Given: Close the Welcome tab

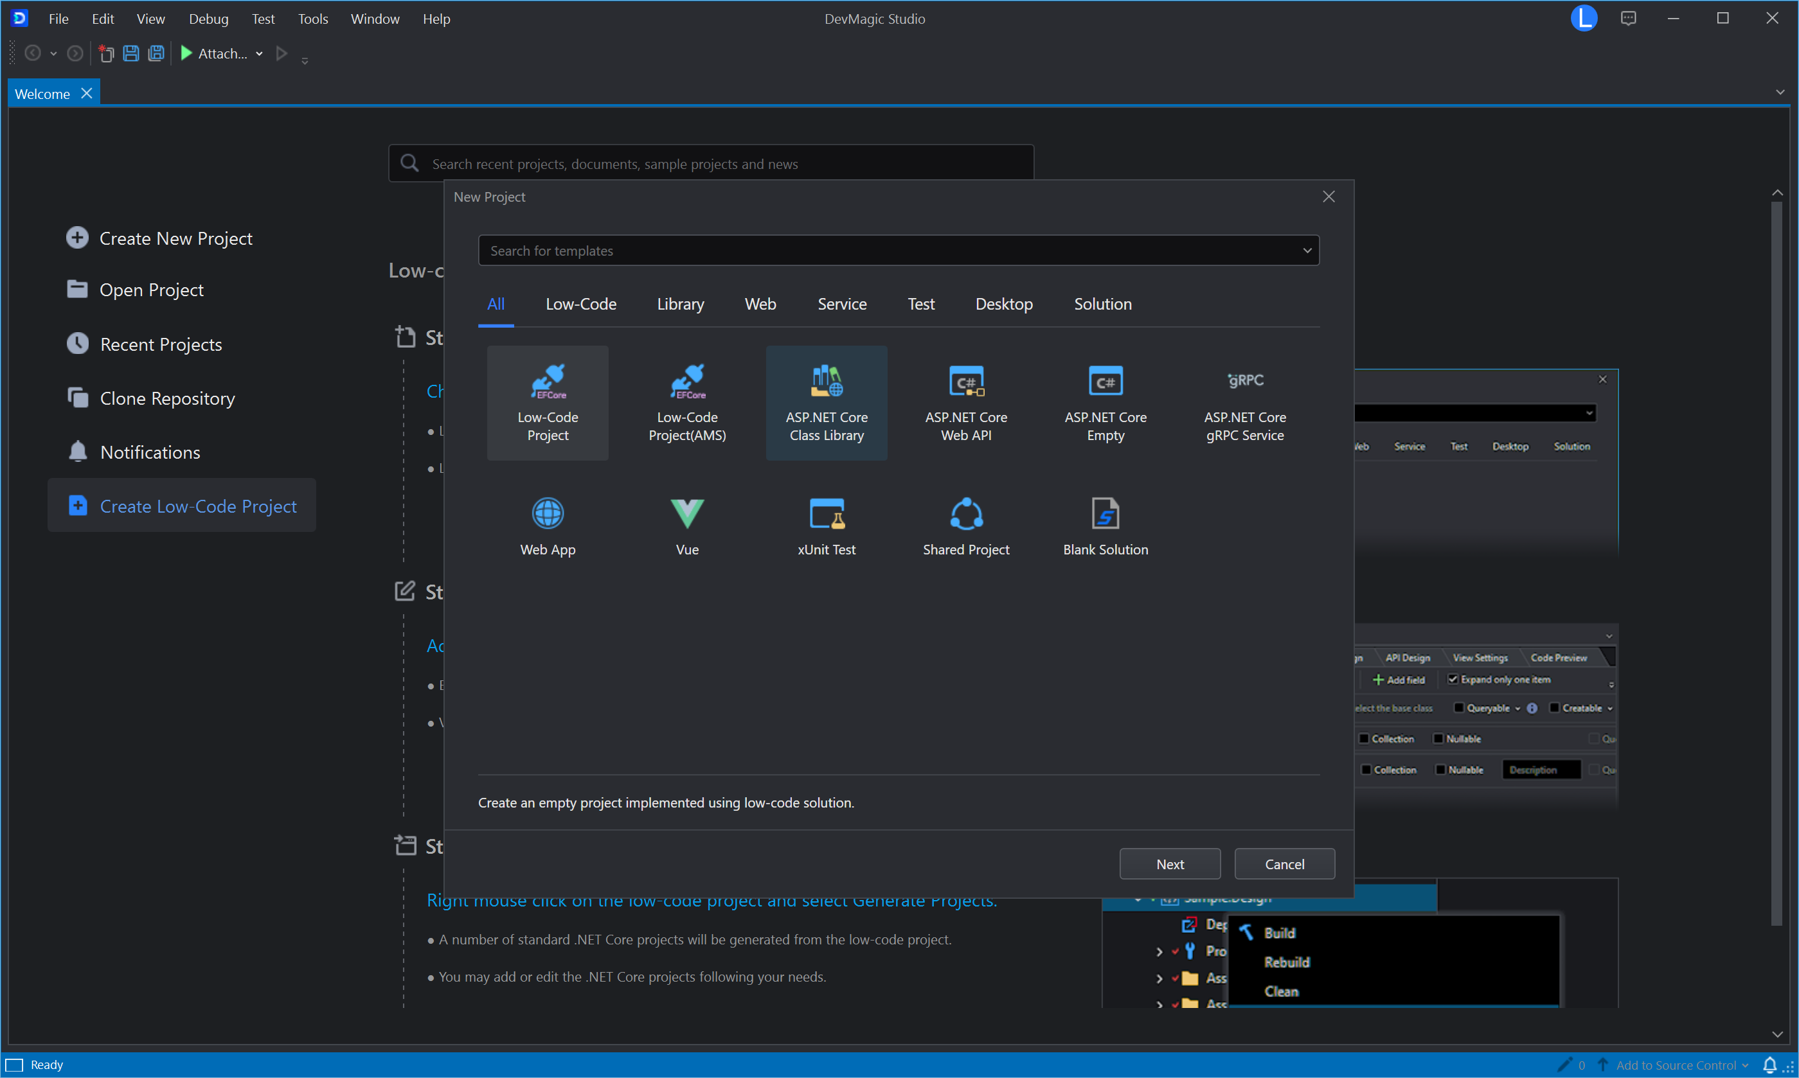Looking at the screenshot, I should (x=87, y=93).
